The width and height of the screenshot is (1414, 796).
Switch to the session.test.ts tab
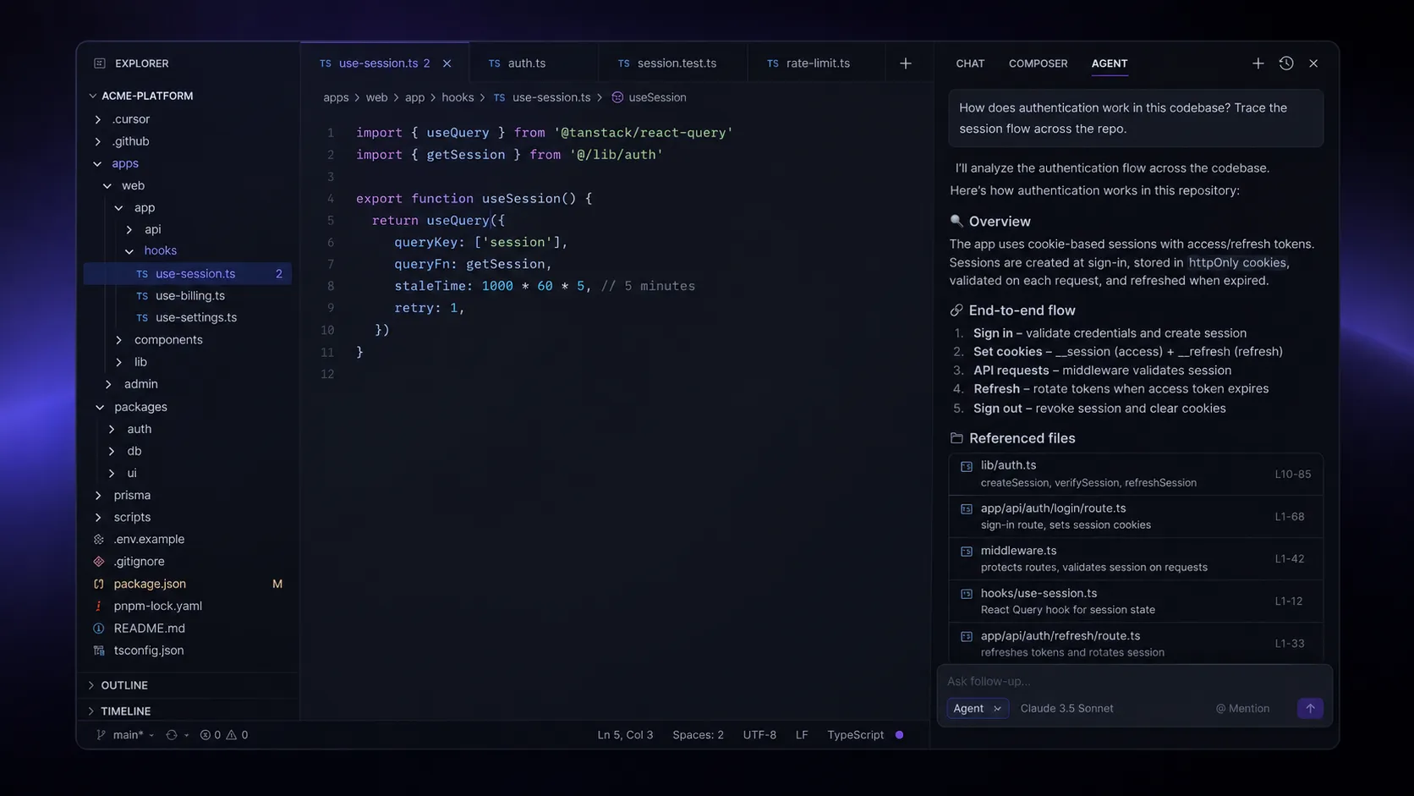[667, 63]
